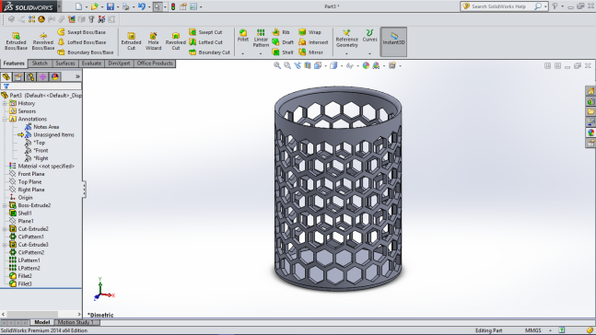The width and height of the screenshot is (596, 335).
Task: Open the New document dropdown arrow
Action: (x=87, y=6)
